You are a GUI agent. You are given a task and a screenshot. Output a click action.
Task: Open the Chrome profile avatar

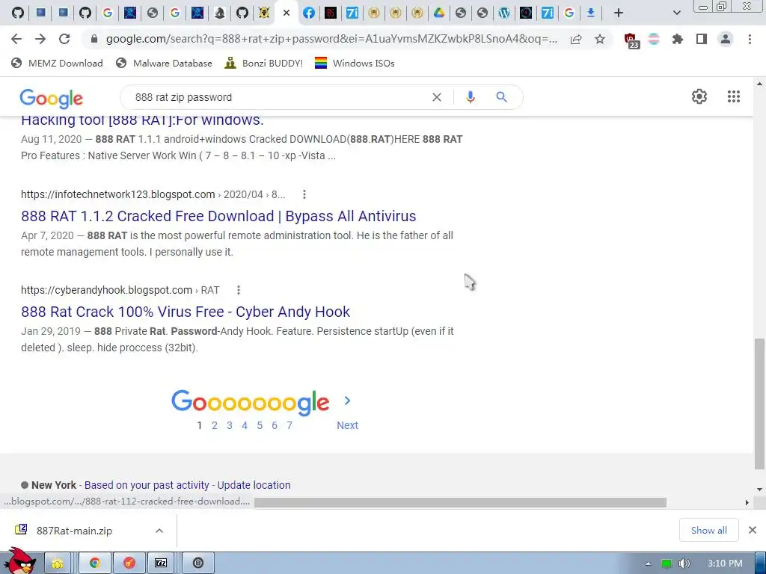tap(726, 39)
